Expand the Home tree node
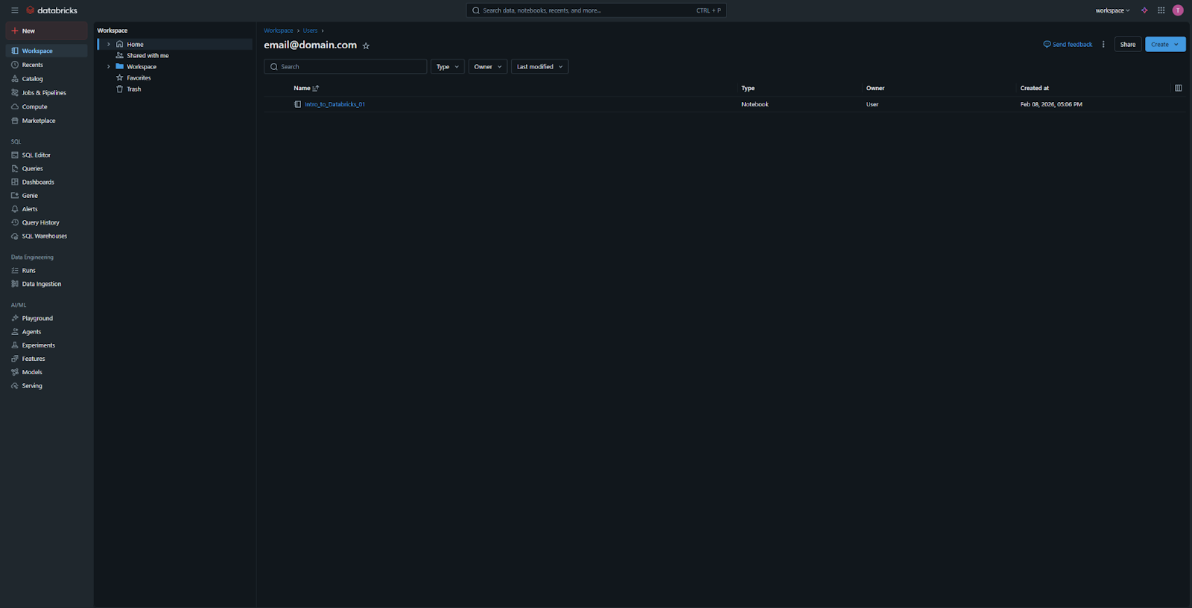Screen dimensions: 1192x608 coord(109,45)
